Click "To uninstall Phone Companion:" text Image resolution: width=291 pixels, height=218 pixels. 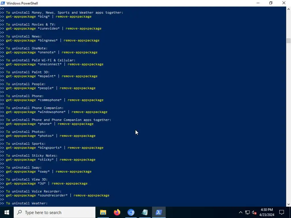pyautogui.click(x=35, y=108)
